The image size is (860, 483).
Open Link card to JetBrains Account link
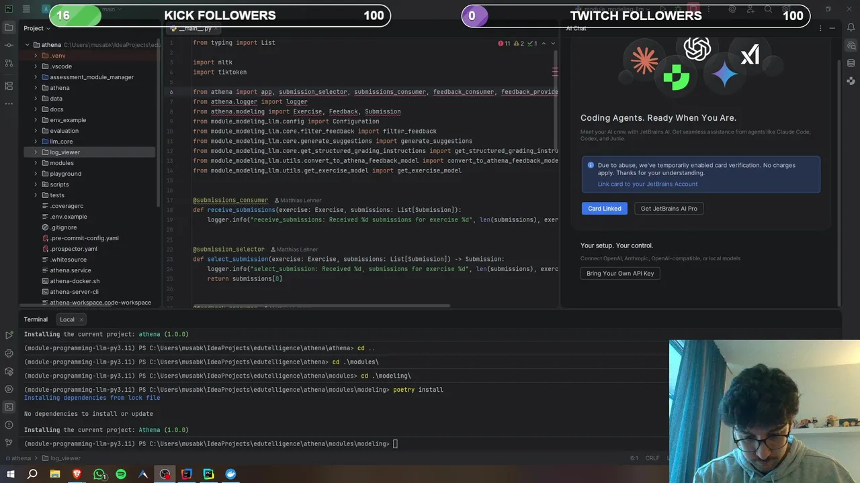648,184
